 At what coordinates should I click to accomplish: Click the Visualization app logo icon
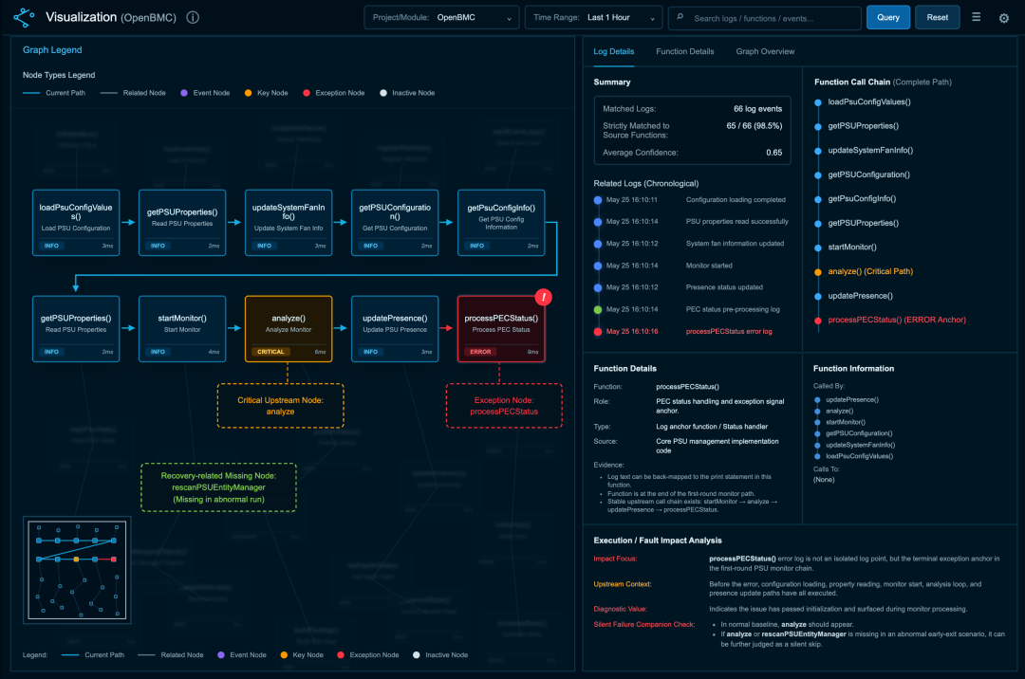(24, 18)
